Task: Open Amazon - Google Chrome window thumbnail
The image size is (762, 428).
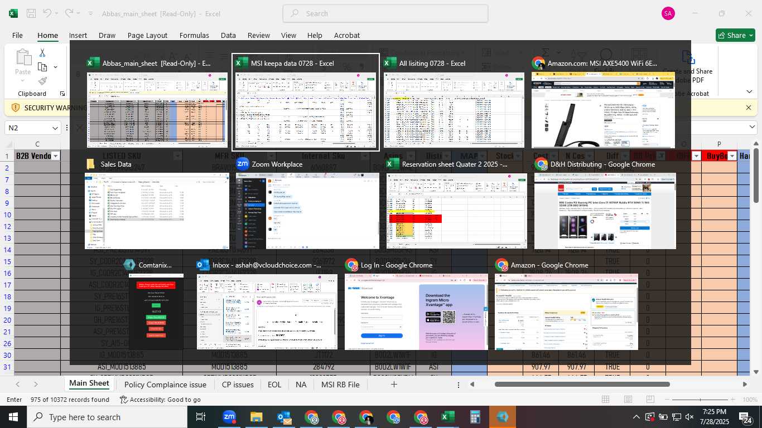Action: 566,304
